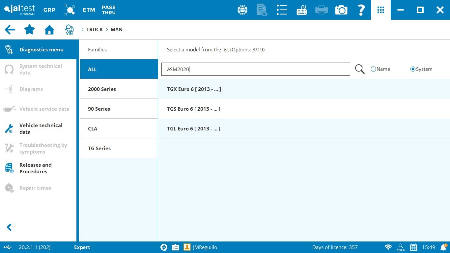Screen dimensions: 450x253
Task: Go to home via house icon
Action: [49, 30]
